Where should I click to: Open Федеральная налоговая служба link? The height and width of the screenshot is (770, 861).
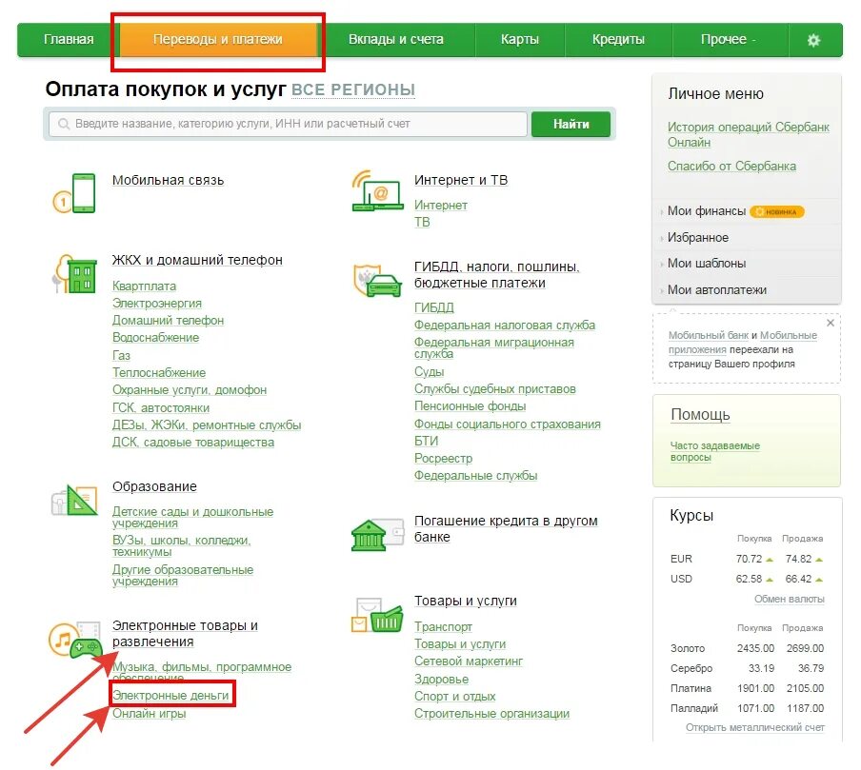point(505,326)
